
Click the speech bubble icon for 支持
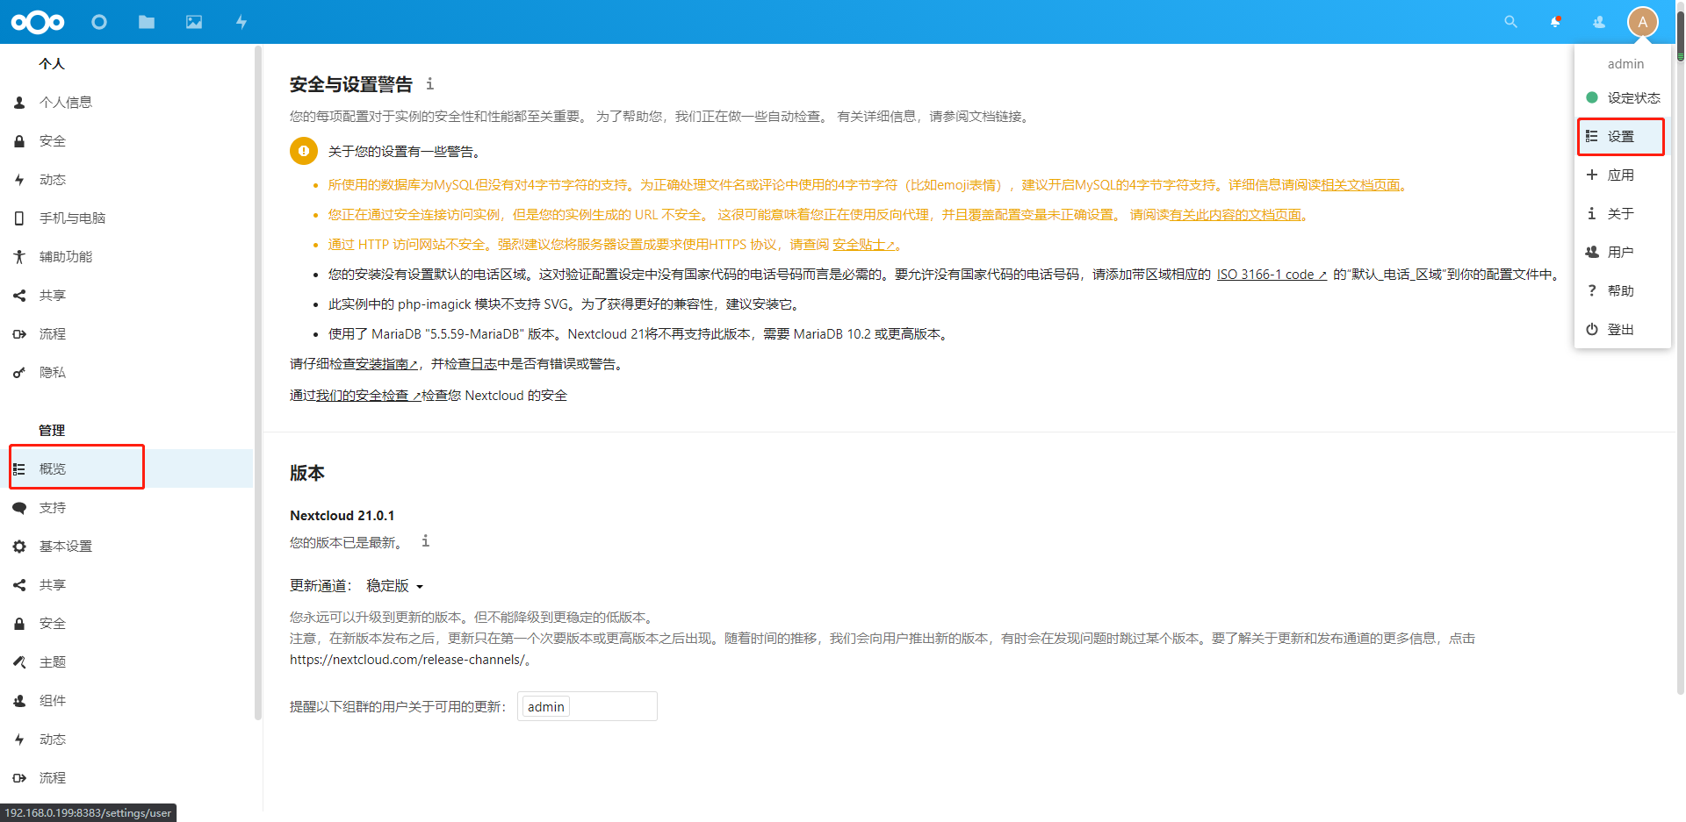pyautogui.click(x=19, y=508)
